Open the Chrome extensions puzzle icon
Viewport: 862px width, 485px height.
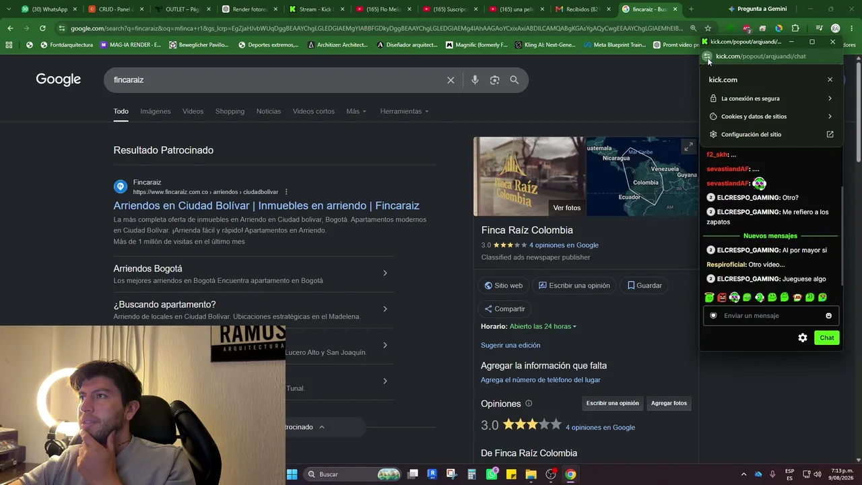point(795,28)
